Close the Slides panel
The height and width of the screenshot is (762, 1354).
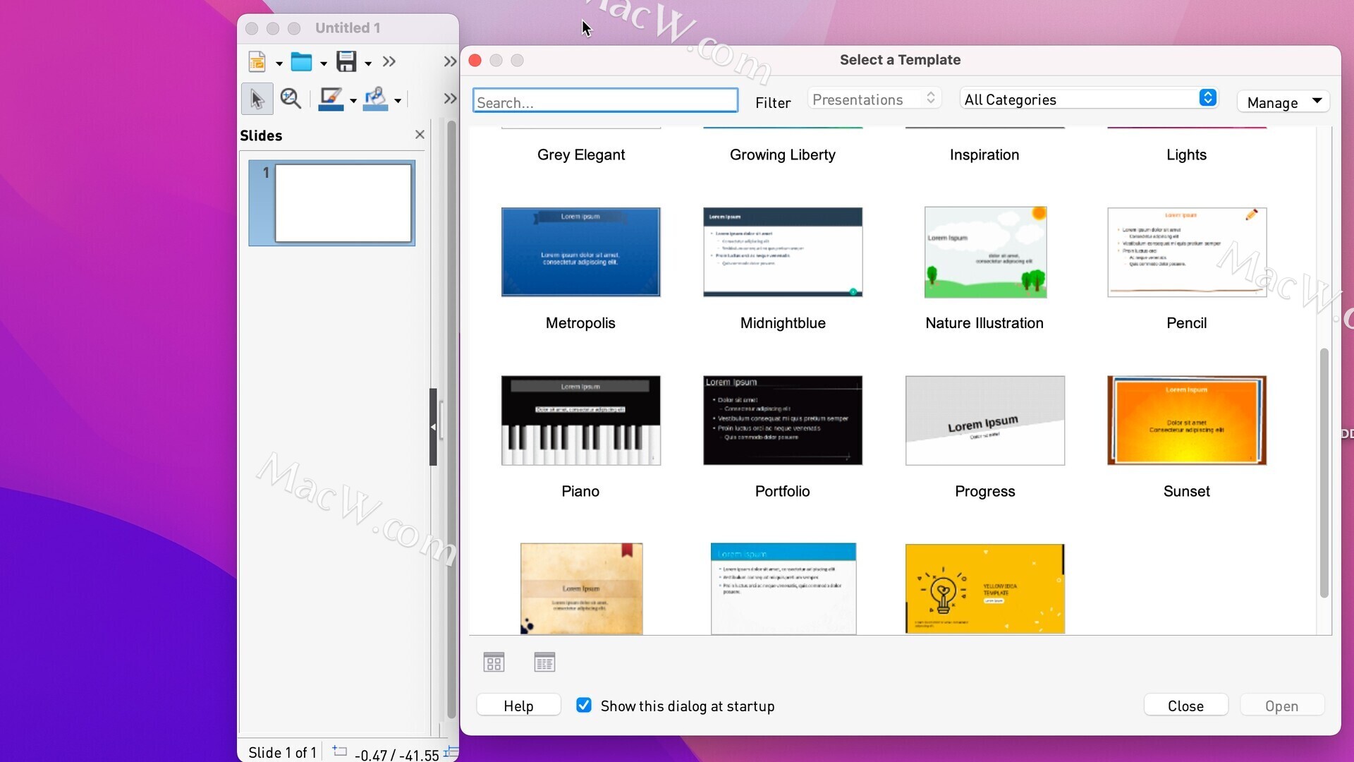click(x=420, y=135)
